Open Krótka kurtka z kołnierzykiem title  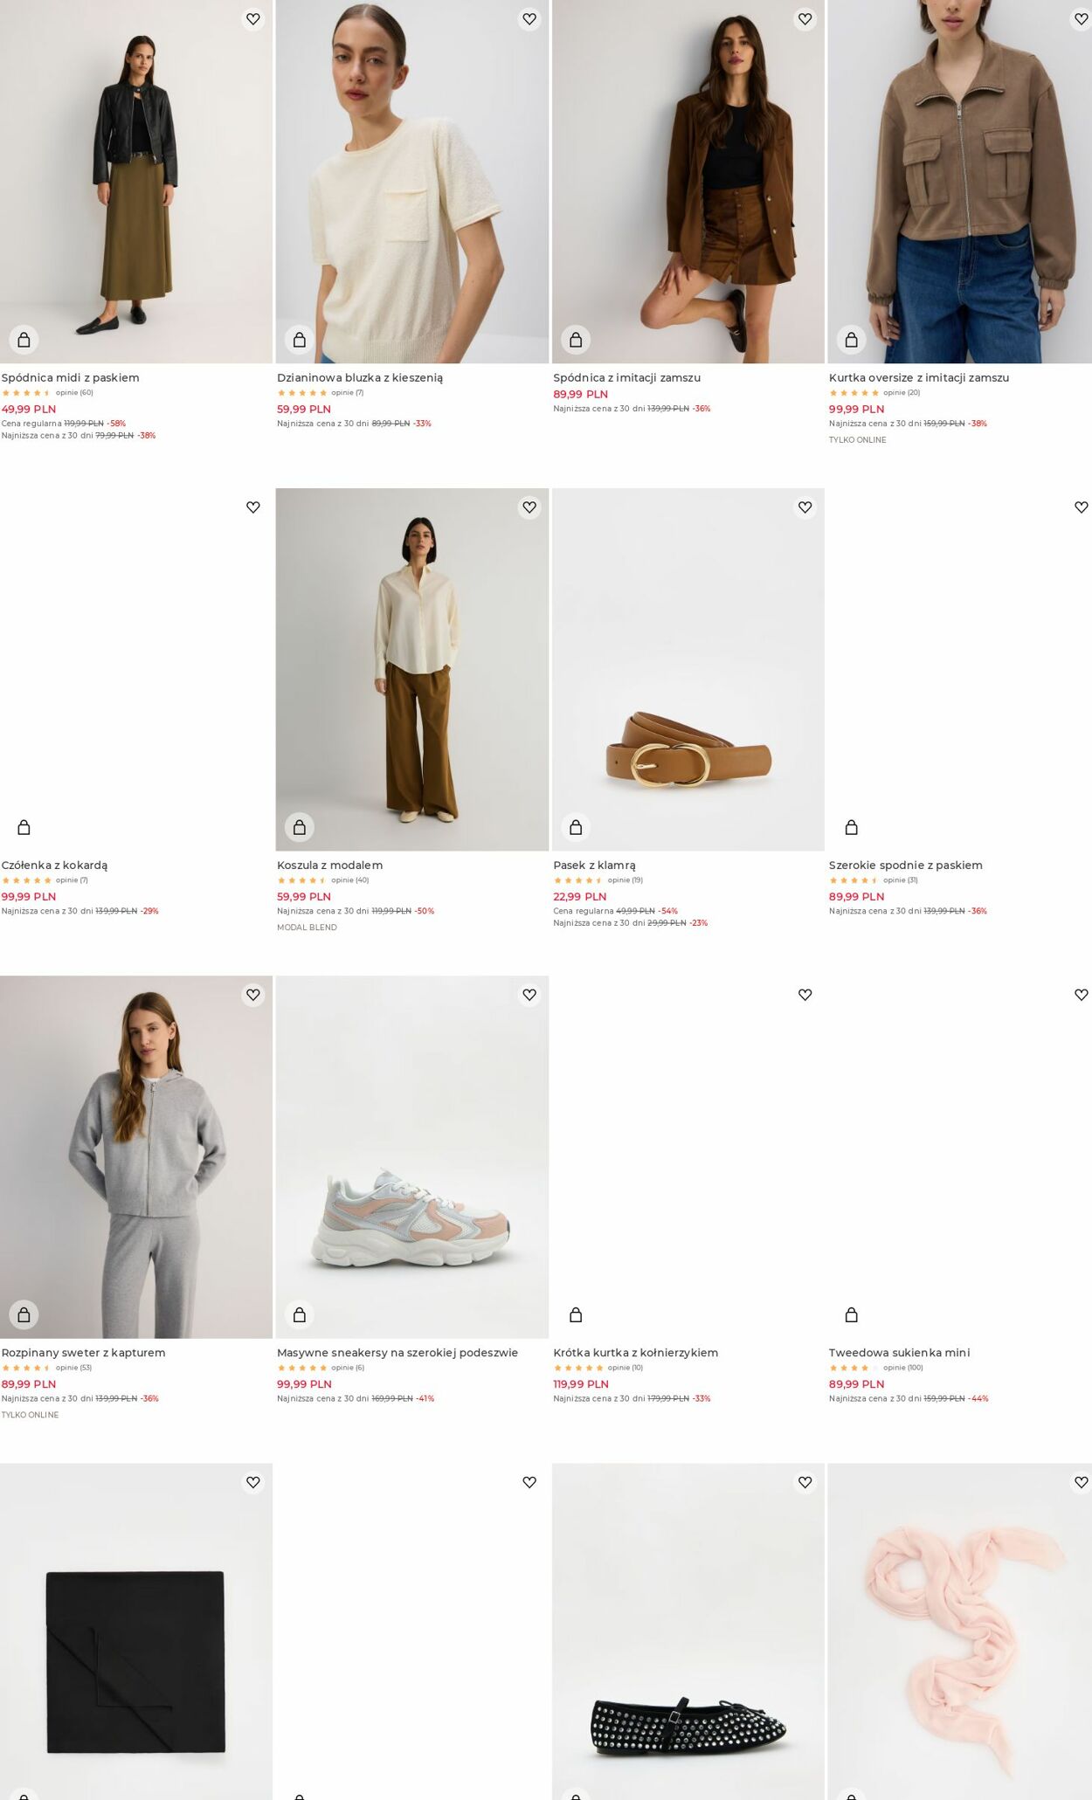(x=636, y=1353)
